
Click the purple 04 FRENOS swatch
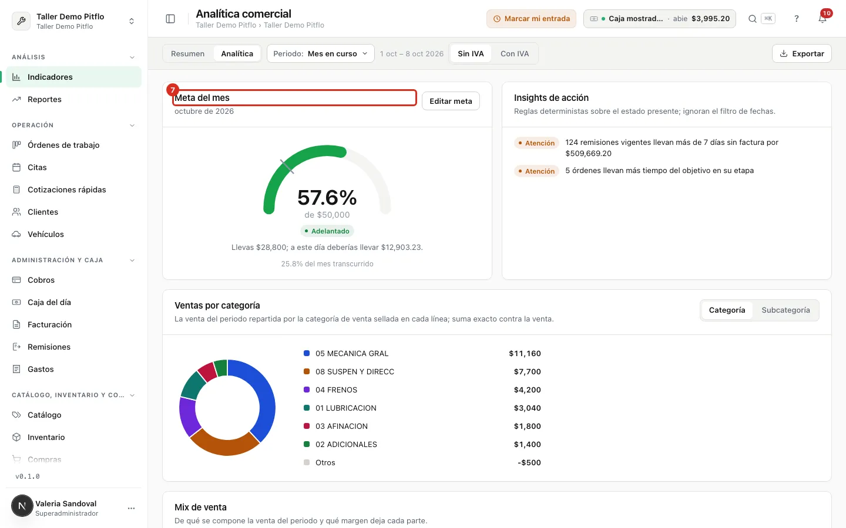pos(307,390)
